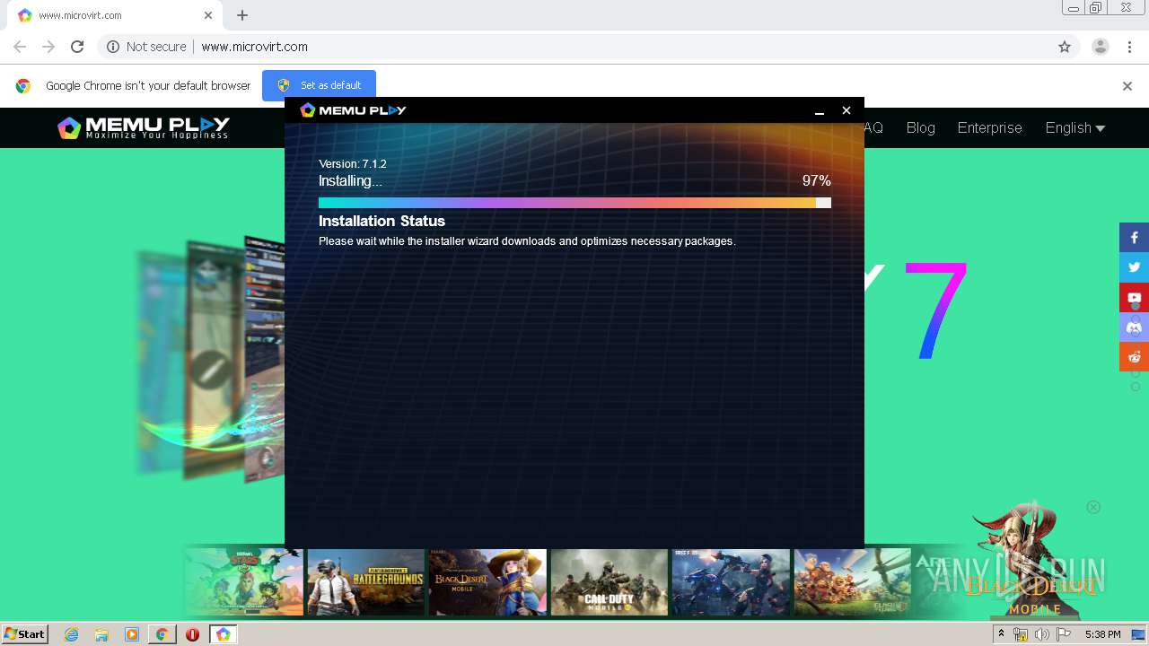
Task: Expand the English language dropdown
Action: pyautogui.click(x=1074, y=127)
